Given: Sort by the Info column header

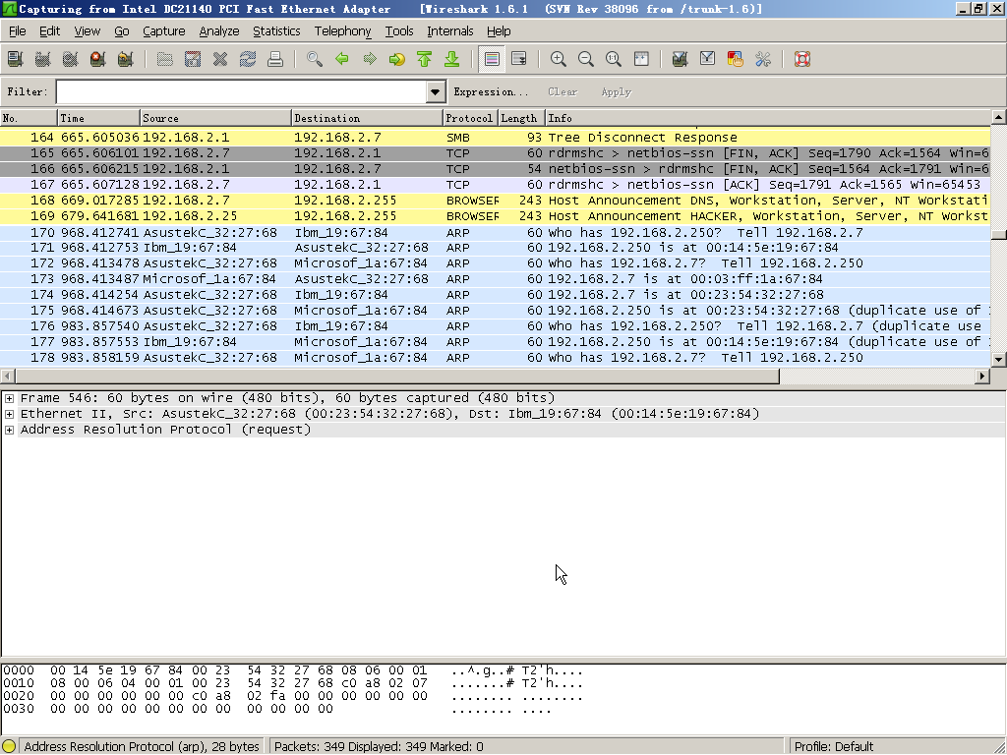Looking at the screenshot, I should click(x=767, y=118).
